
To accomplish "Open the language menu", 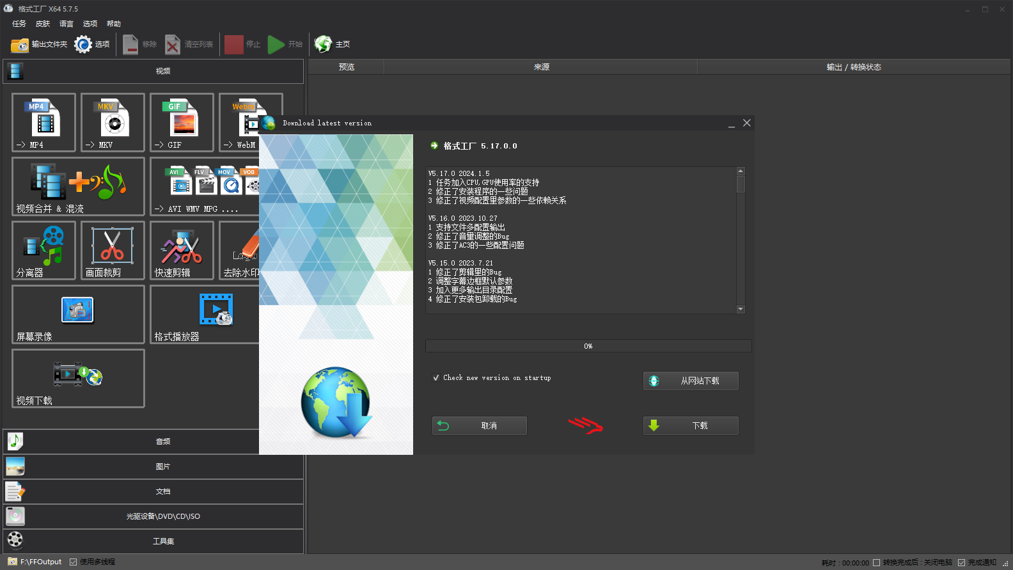I will pyautogui.click(x=67, y=24).
